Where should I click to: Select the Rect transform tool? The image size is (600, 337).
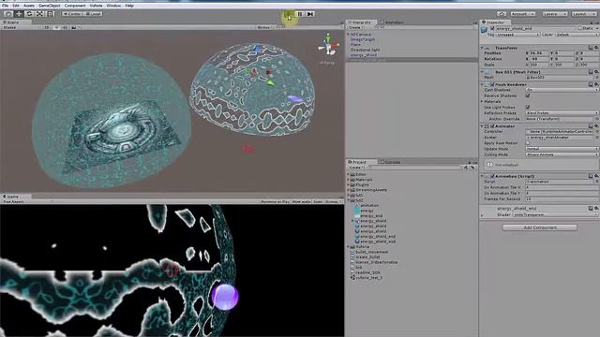click(x=51, y=14)
